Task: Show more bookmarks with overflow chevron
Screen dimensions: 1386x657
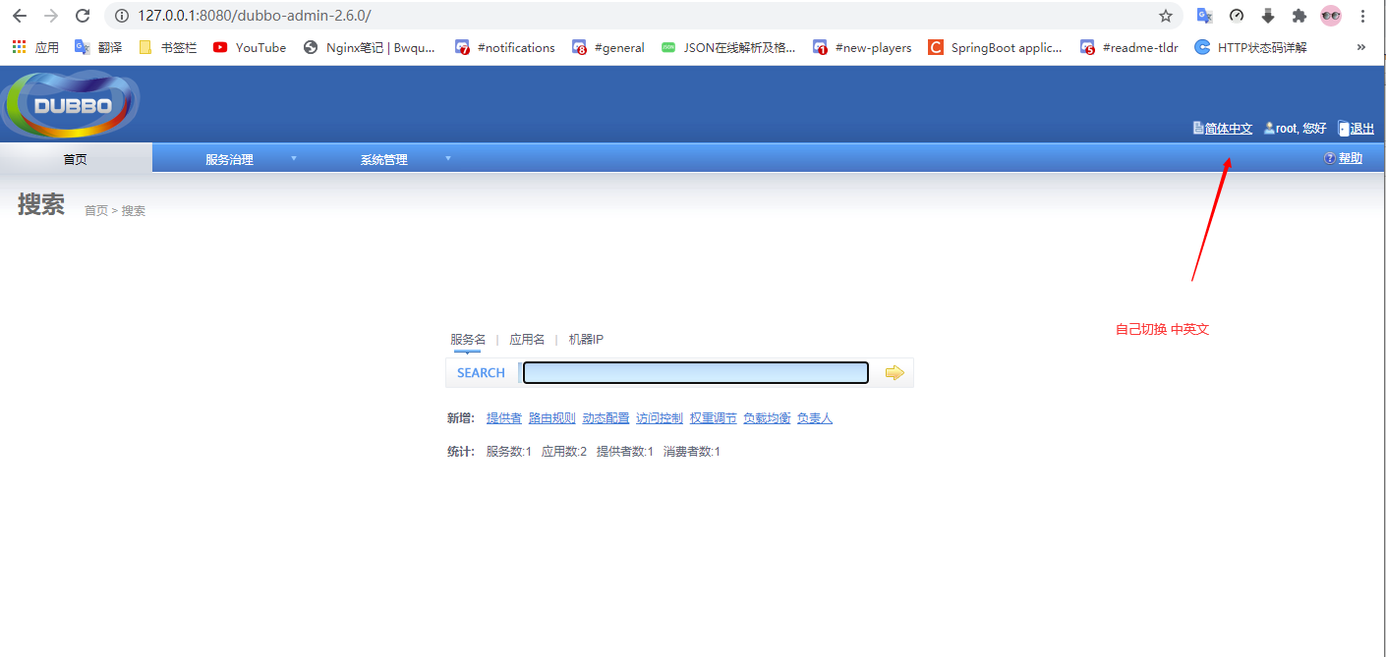Action: (1361, 47)
